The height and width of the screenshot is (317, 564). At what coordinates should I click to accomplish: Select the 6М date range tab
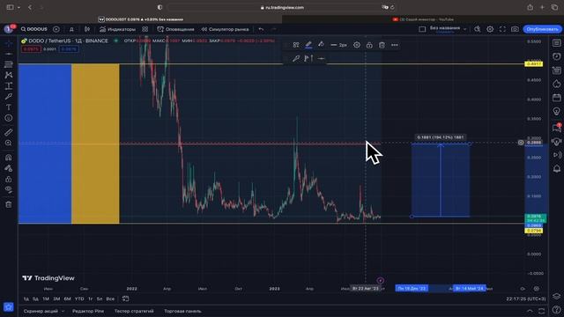coord(67,299)
